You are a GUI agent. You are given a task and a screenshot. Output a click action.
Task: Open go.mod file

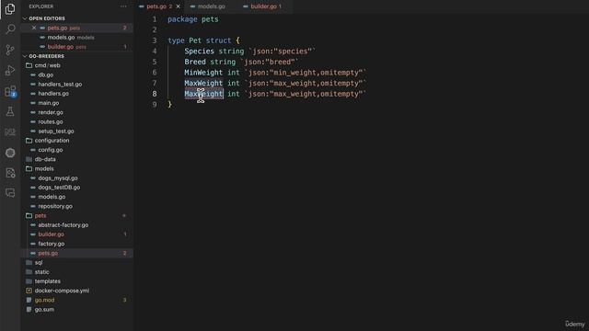tap(44, 300)
